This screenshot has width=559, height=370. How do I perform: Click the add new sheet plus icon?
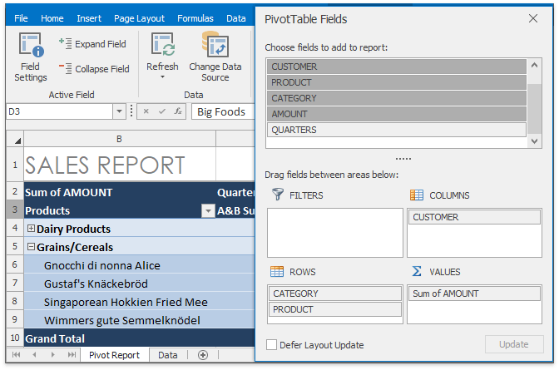tap(203, 355)
